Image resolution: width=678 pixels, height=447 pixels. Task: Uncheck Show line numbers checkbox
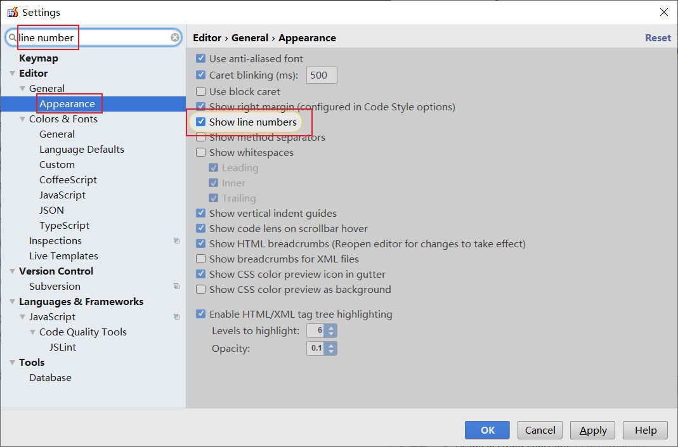(x=201, y=122)
